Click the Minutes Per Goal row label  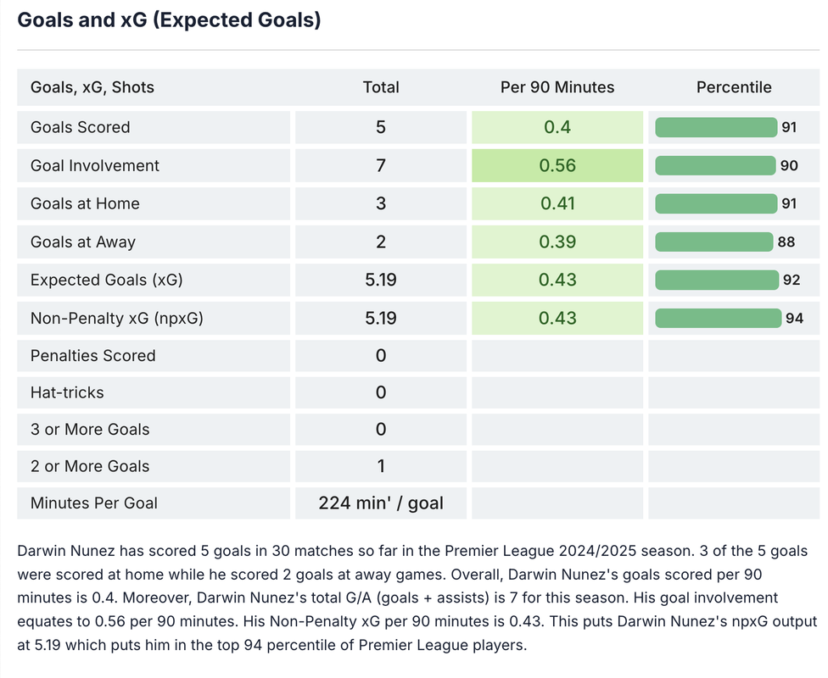click(x=94, y=503)
